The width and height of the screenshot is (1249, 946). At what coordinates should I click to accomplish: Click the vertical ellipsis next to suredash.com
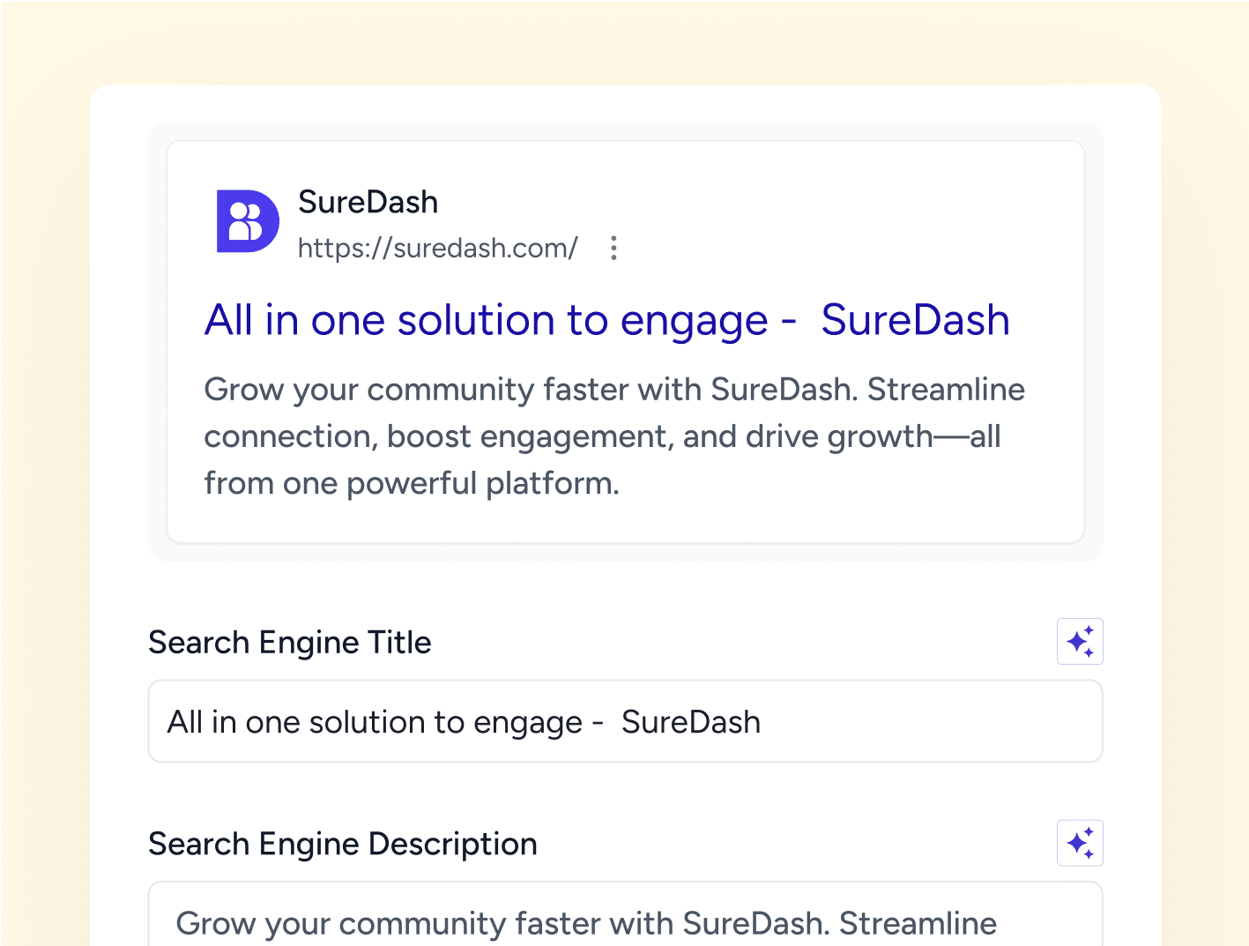613,248
